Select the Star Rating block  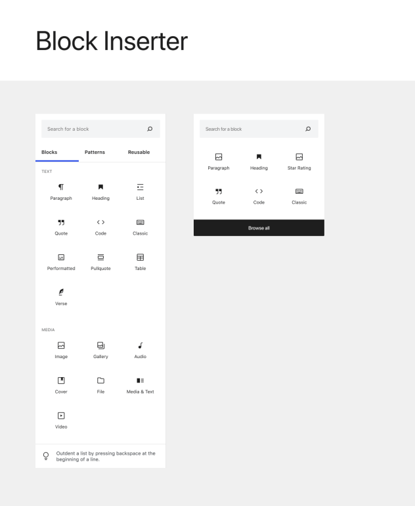299,162
